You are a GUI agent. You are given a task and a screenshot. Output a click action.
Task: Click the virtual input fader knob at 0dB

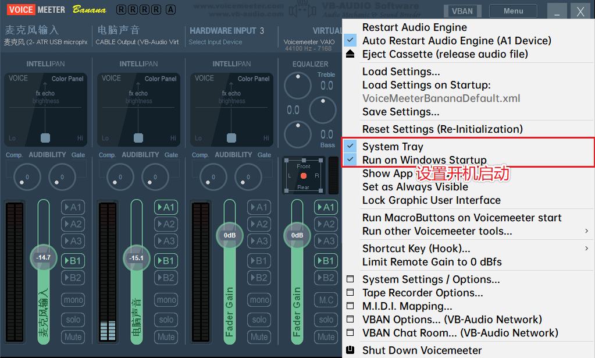point(297,235)
